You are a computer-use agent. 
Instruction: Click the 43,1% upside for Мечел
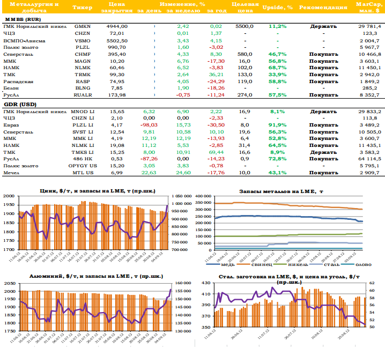[277, 173]
